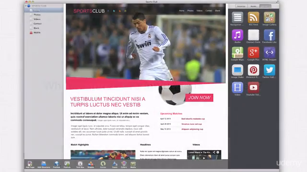Image resolution: width=307 pixels, height=172 pixels.
Task: Select the Youtube Video widget
Action: tap(253, 87)
